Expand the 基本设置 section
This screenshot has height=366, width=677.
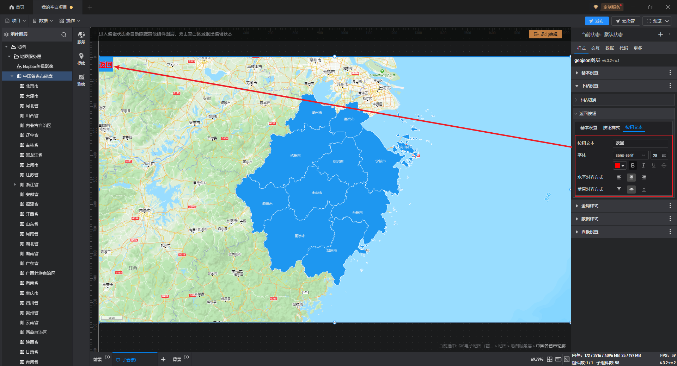click(x=577, y=73)
